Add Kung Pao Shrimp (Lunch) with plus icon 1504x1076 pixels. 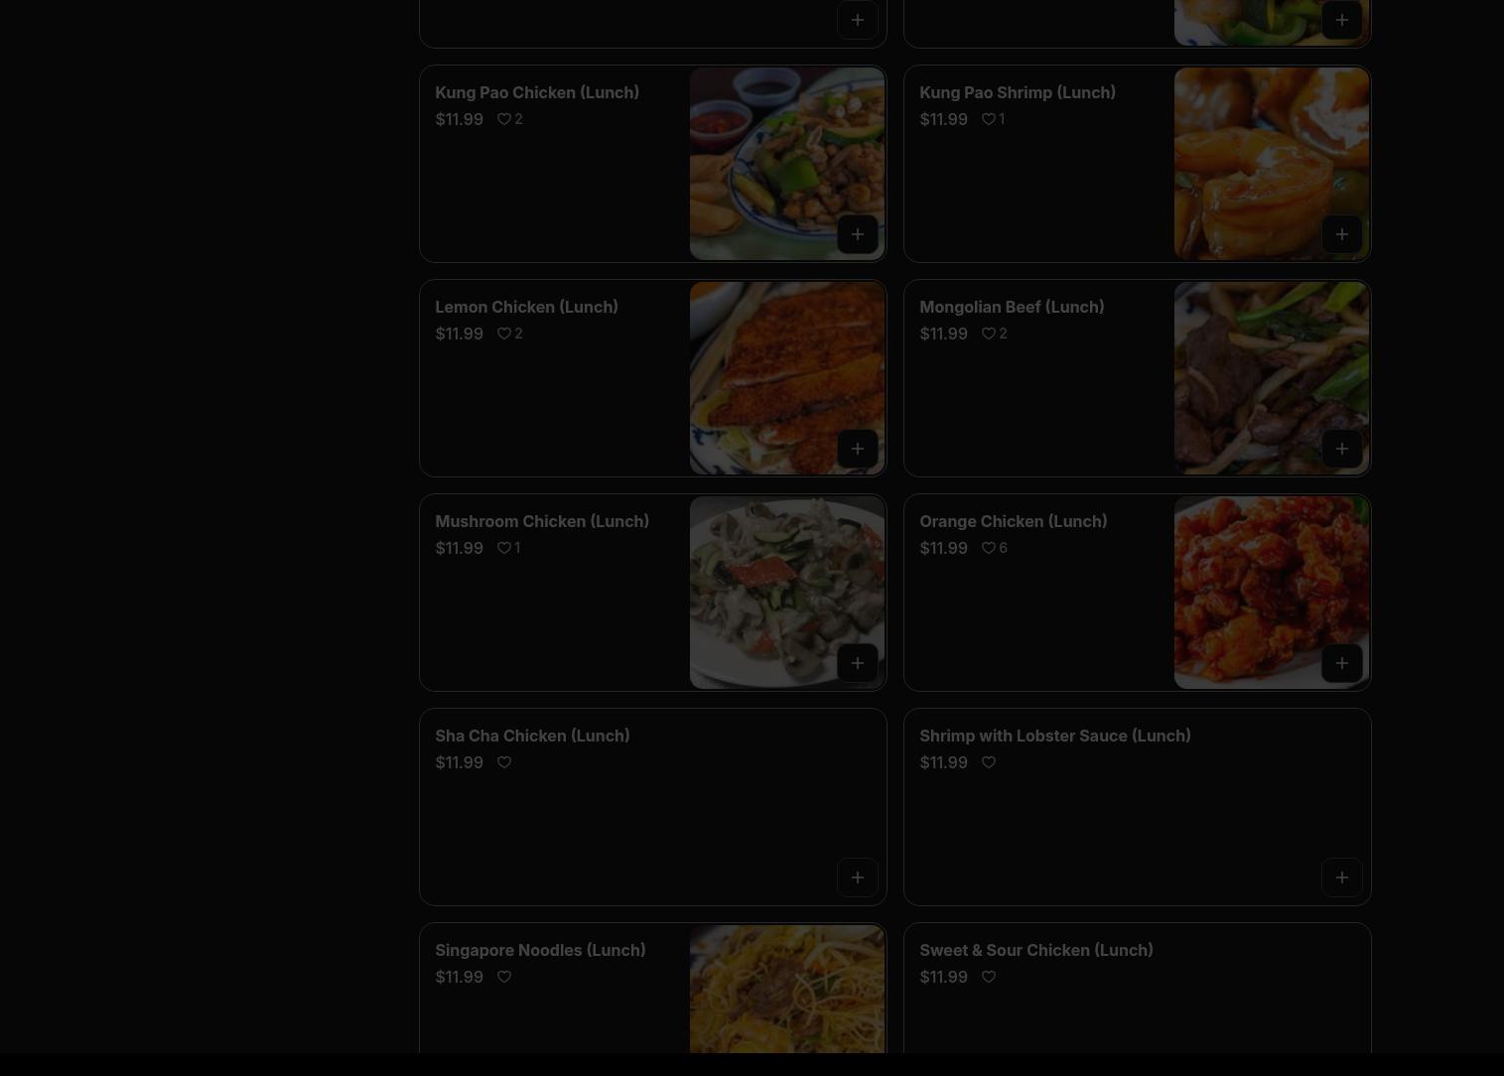pyautogui.click(x=1341, y=234)
